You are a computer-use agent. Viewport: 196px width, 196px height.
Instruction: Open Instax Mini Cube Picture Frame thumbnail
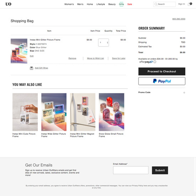[25, 112]
